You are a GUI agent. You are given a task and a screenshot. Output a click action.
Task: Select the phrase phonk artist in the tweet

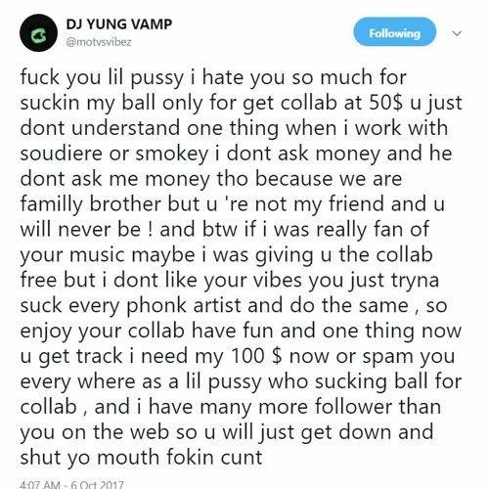point(183,307)
